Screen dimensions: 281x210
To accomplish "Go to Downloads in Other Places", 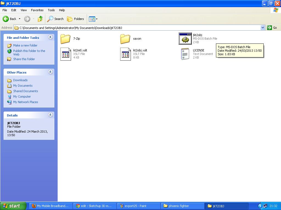I will 20,80.
